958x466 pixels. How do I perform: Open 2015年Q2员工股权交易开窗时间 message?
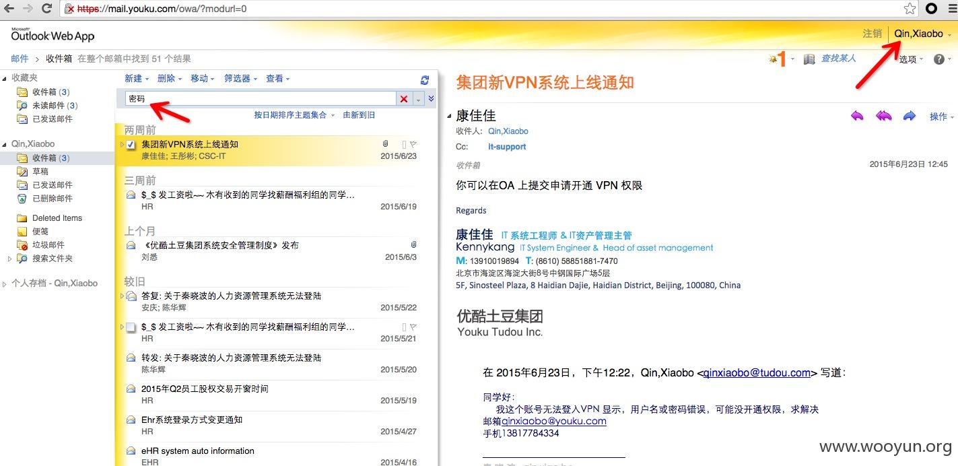tap(269, 395)
